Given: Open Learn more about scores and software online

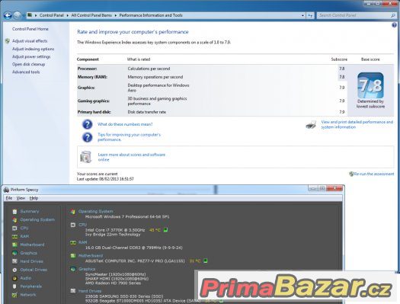Looking at the screenshot, I should (132, 157).
